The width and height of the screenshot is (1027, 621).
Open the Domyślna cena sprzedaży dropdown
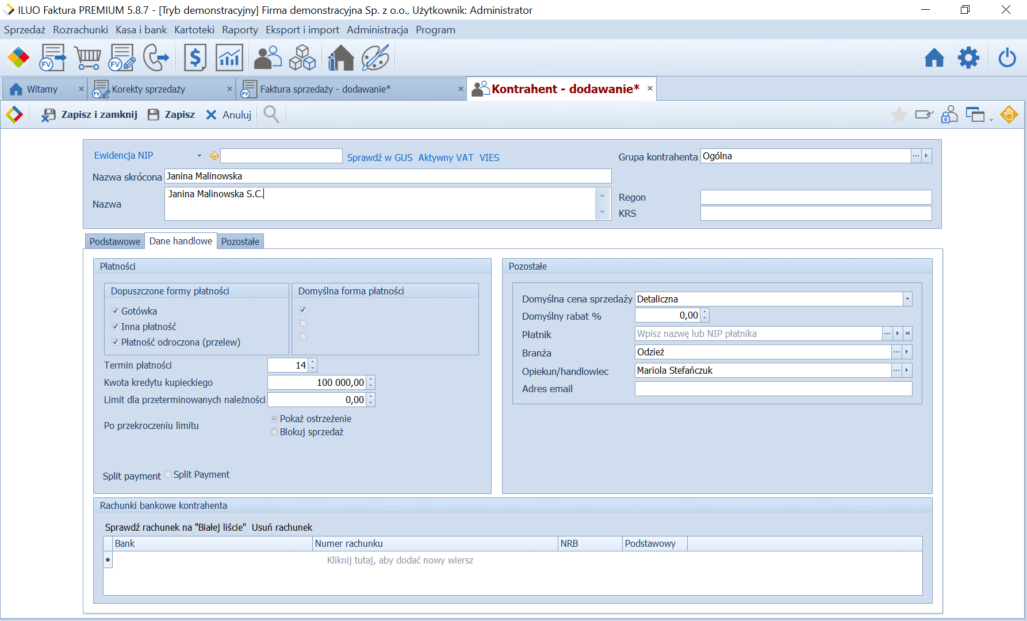907,299
